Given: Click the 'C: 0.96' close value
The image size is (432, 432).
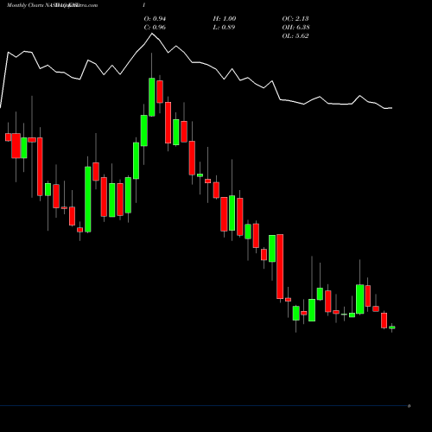Looking at the screenshot, I should tap(155, 28).
